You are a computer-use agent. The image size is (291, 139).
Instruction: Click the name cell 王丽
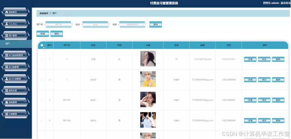tap(93, 59)
